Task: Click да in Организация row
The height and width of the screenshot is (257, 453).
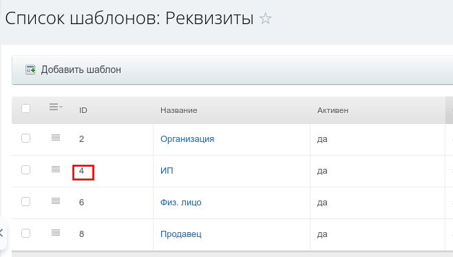Action: pos(322,139)
